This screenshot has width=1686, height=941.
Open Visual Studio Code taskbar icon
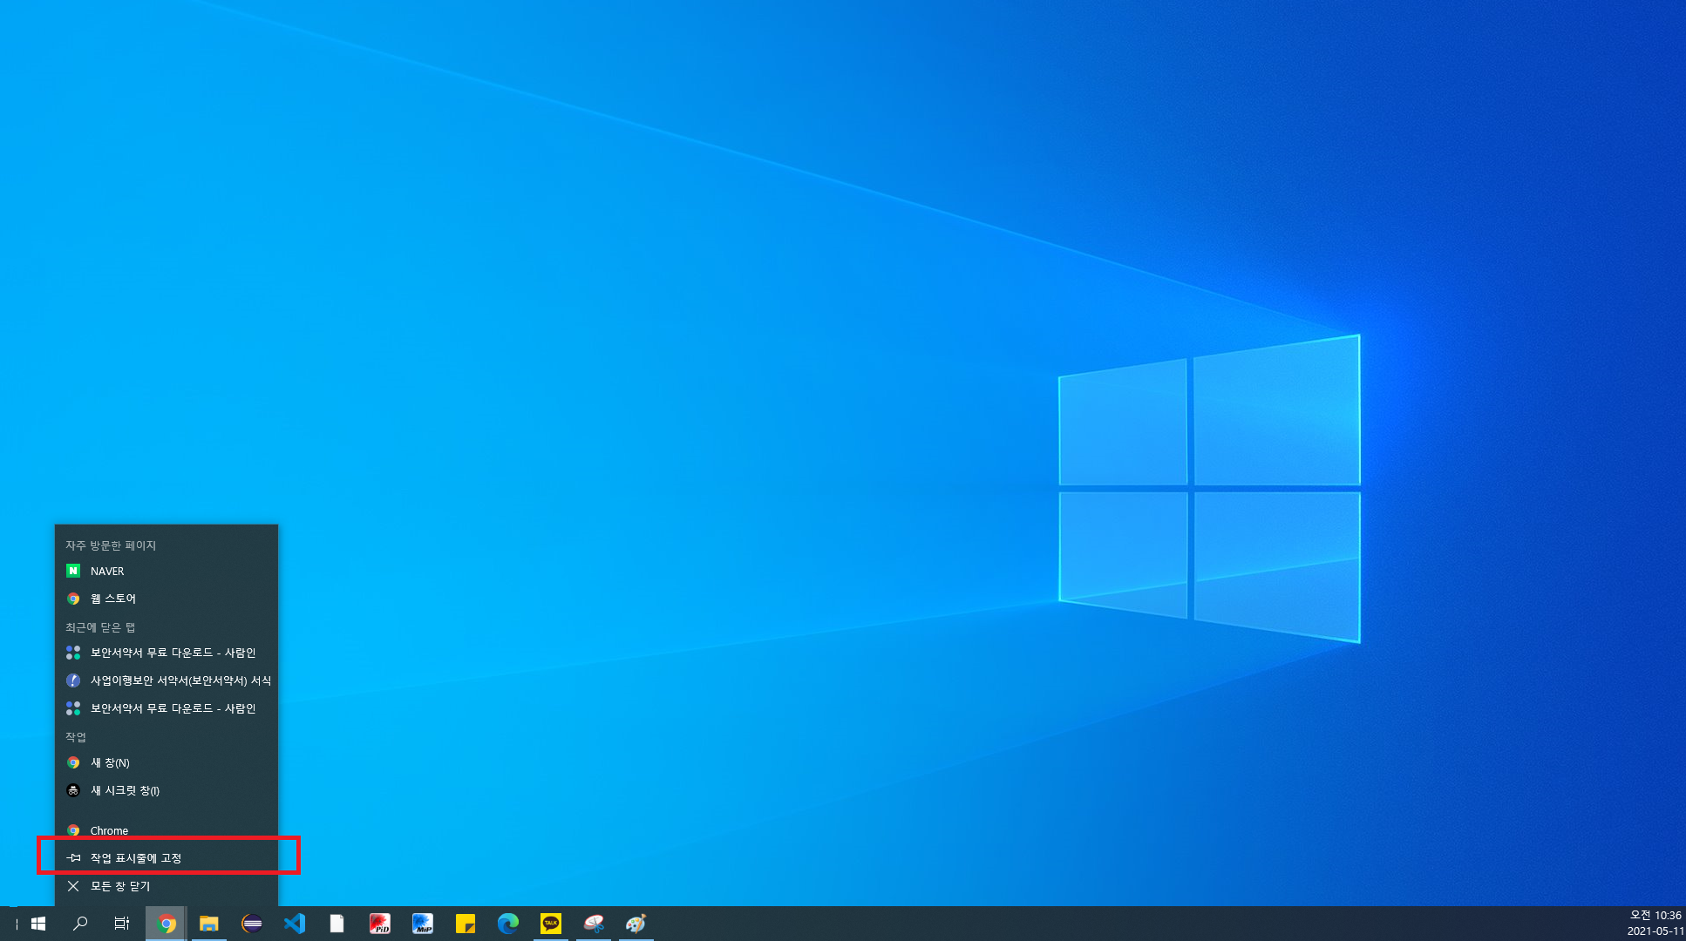[x=295, y=924]
